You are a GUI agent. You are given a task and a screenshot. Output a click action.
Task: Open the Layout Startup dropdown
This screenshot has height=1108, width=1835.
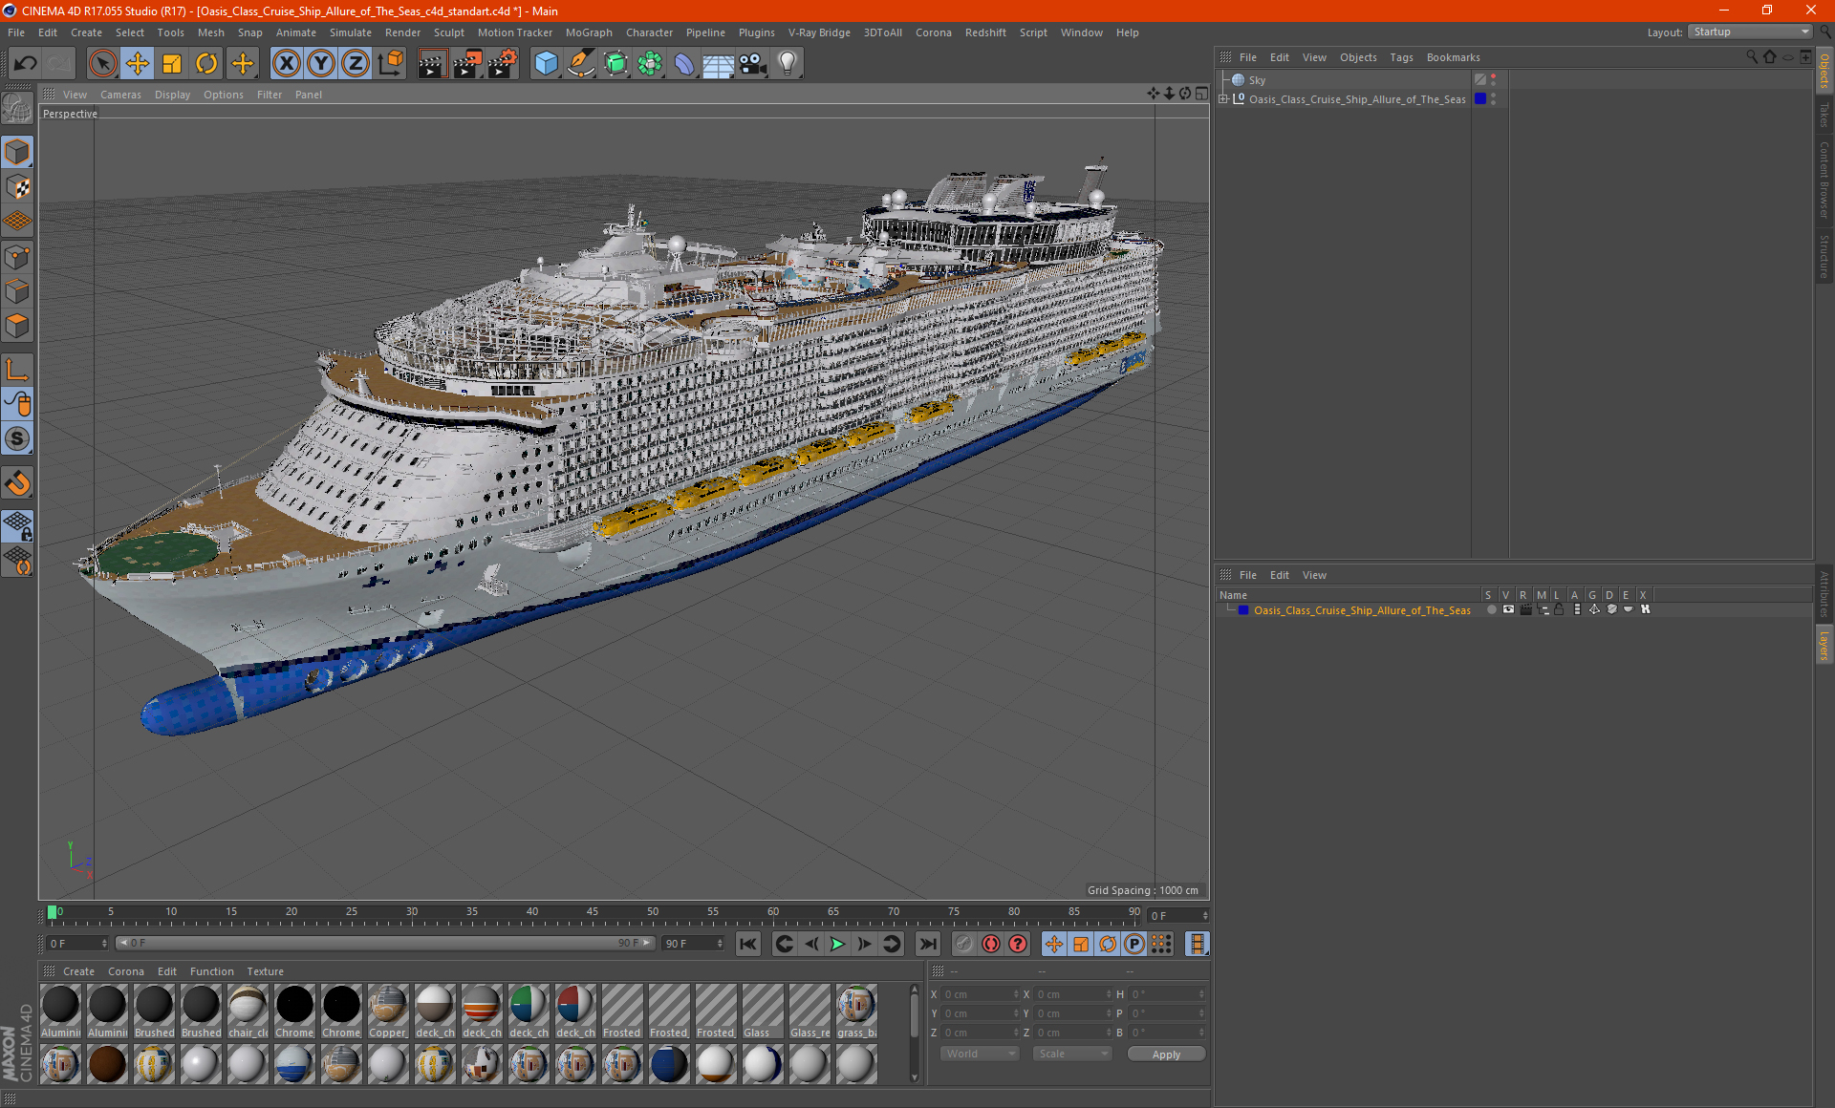pos(1750,32)
